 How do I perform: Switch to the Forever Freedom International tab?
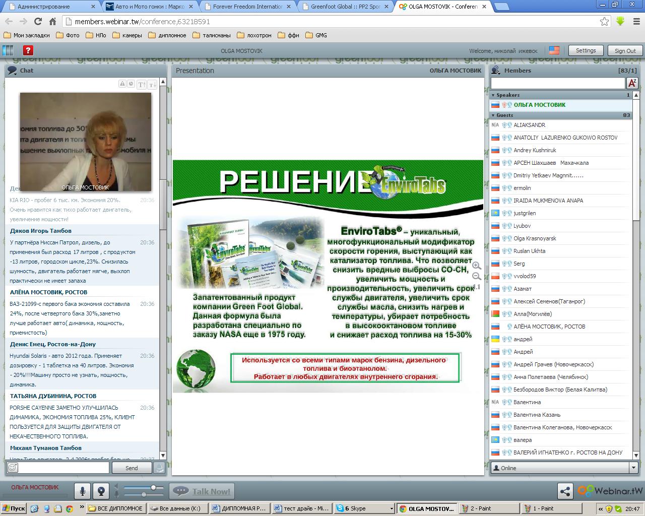coord(247,7)
